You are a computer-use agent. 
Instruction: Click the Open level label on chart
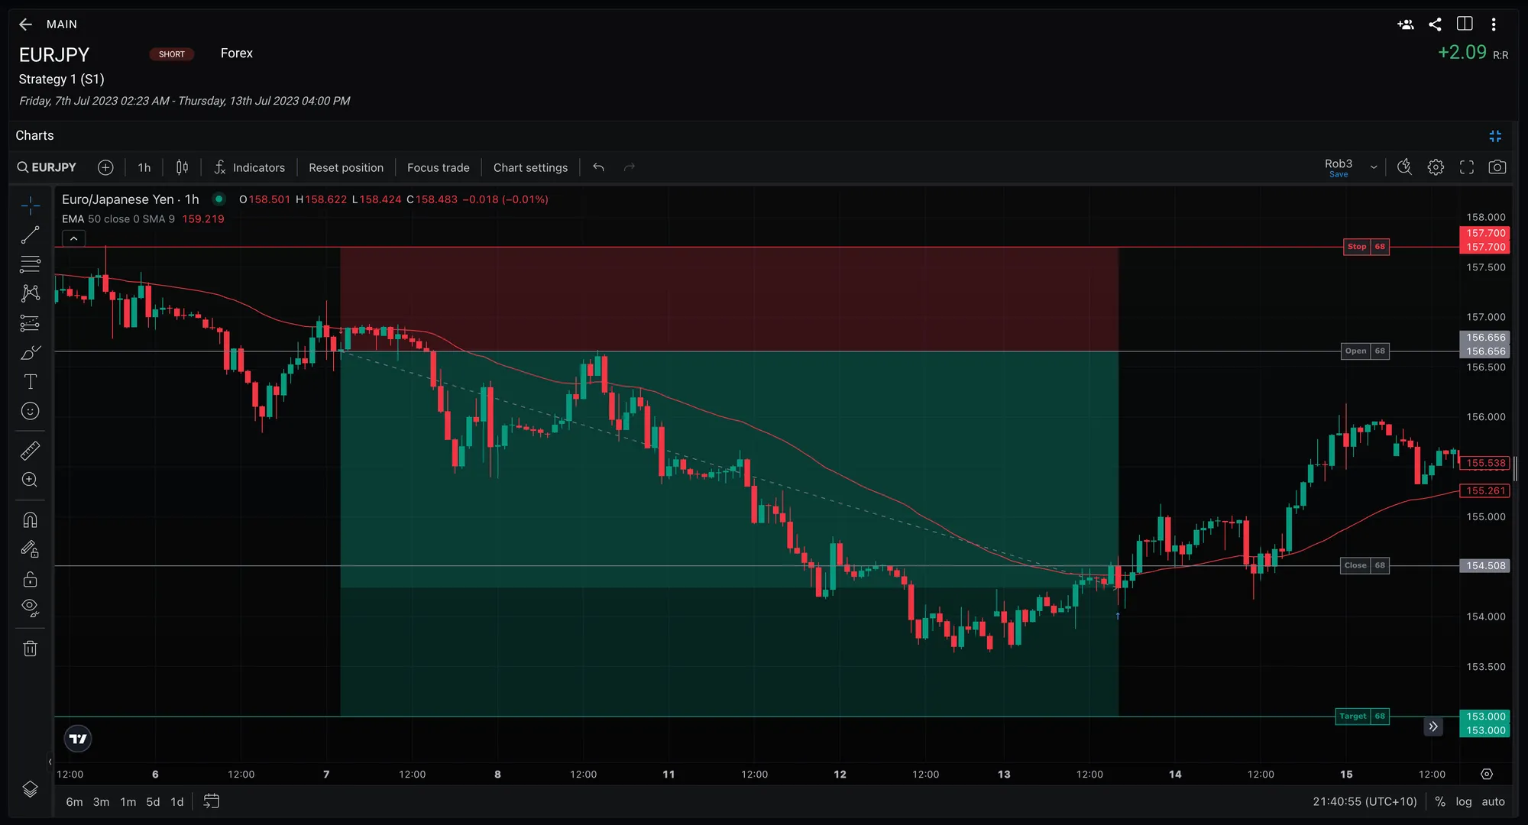point(1365,351)
